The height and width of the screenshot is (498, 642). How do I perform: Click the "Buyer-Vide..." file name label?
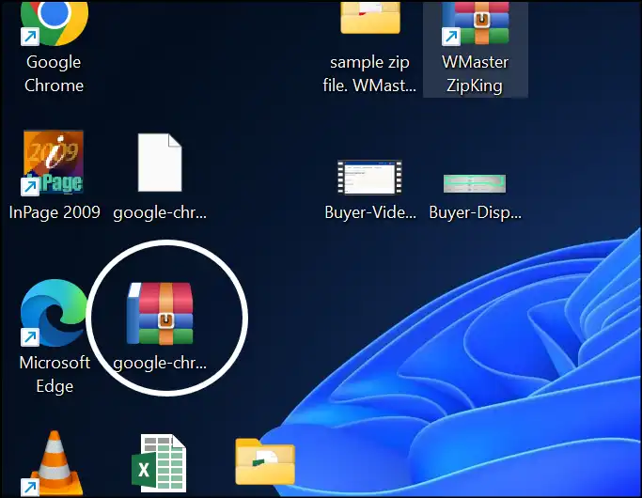(x=370, y=212)
